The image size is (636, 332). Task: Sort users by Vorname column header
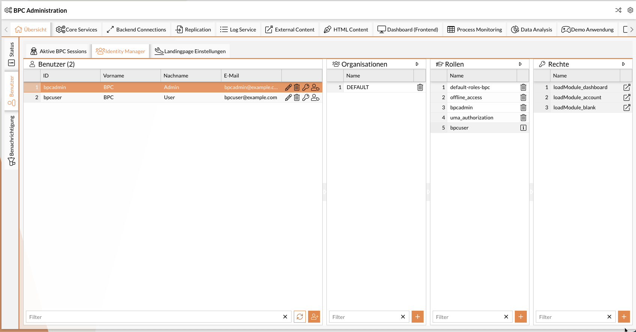[x=131, y=76]
